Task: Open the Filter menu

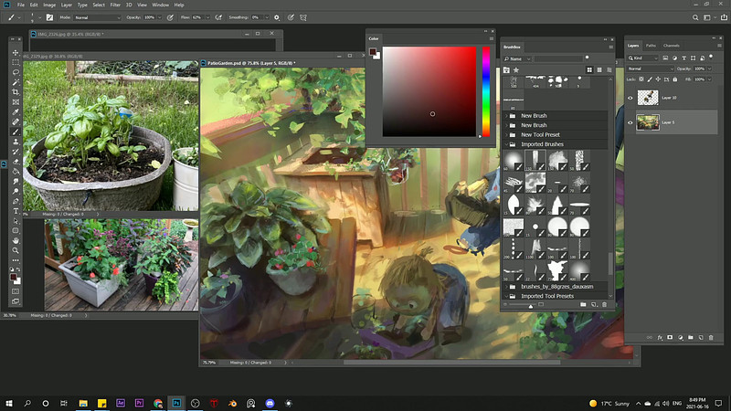Action: (115, 5)
